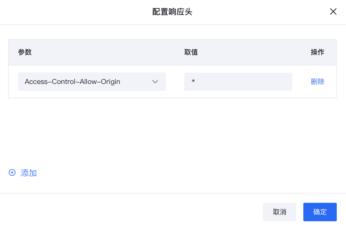Close the 配置响应头 dialog with X
346x225 pixels.
[x=333, y=12]
